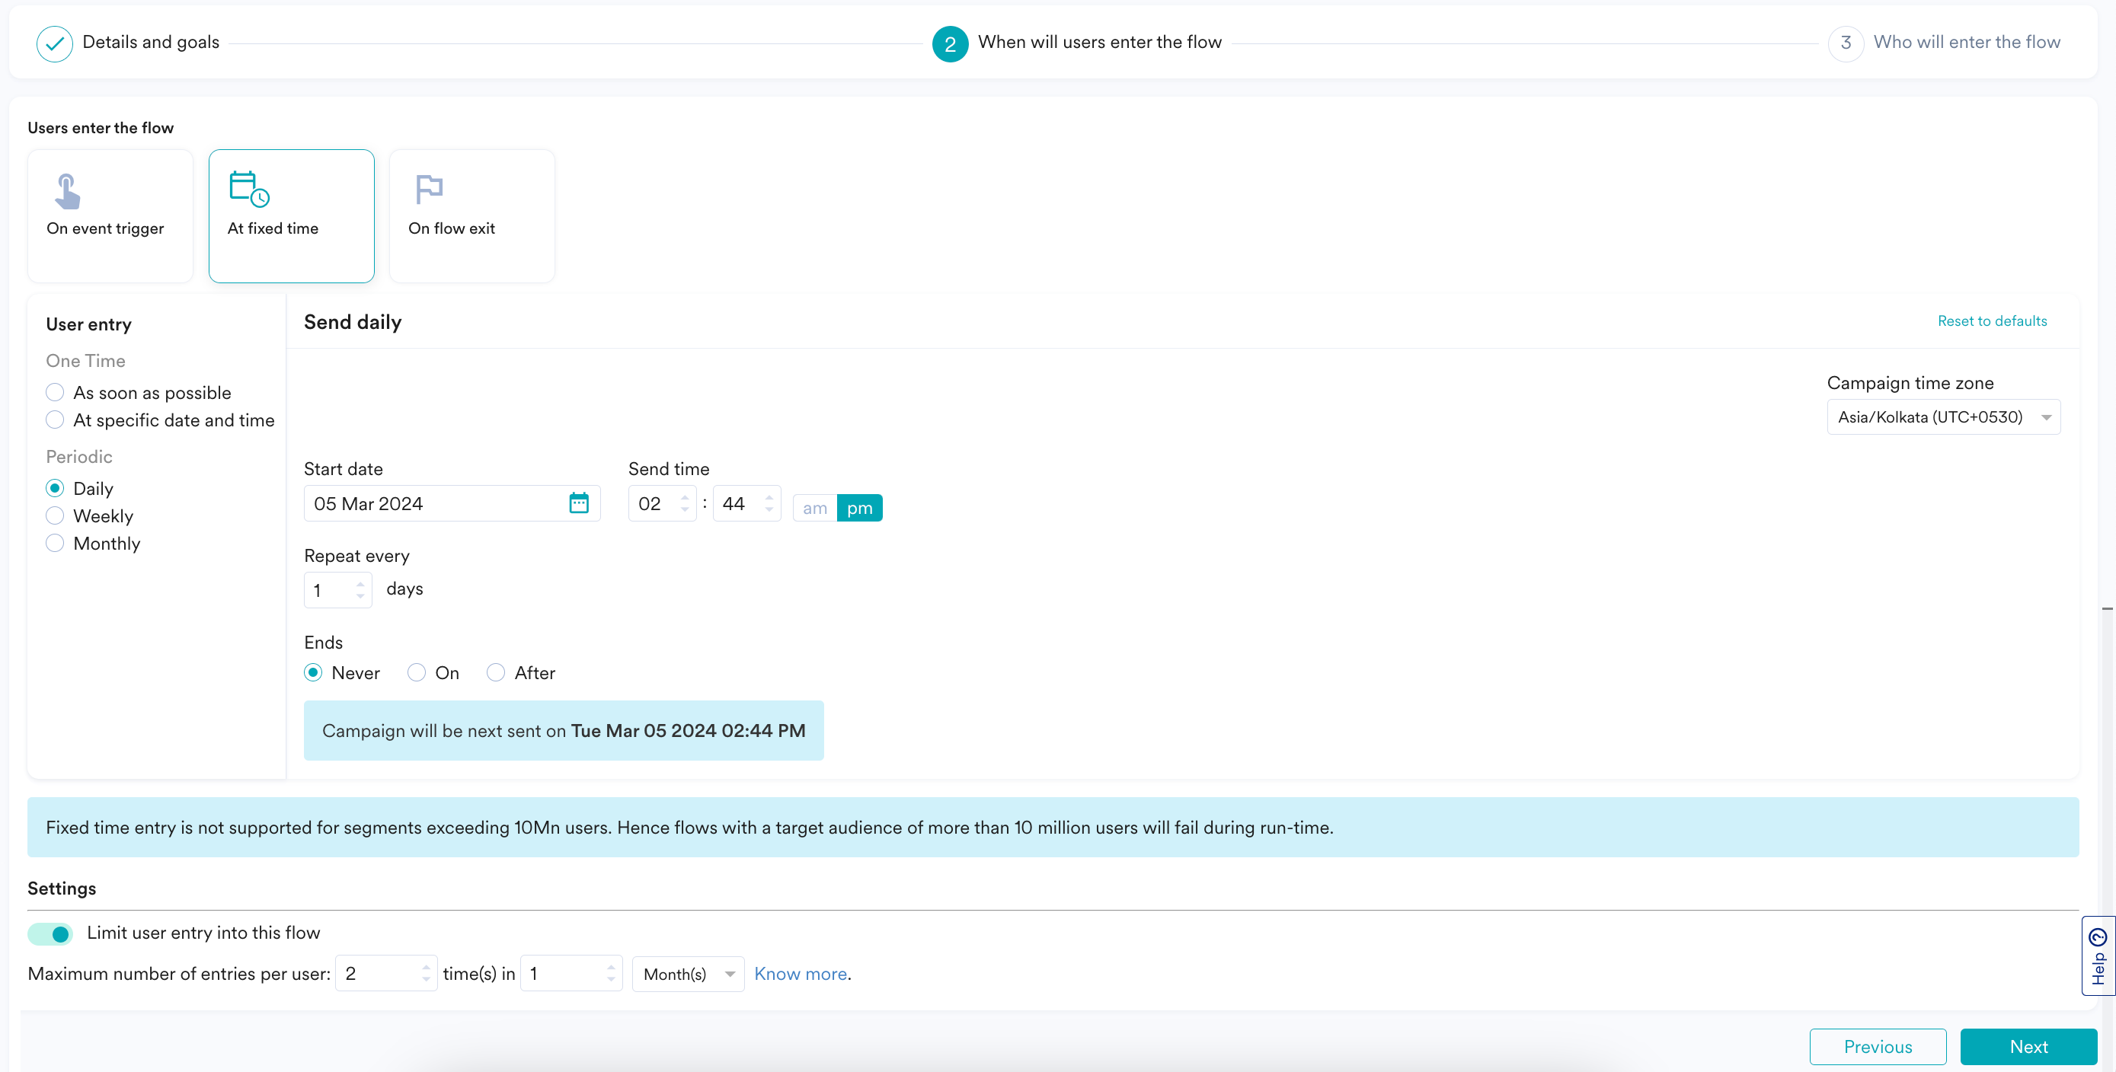Click the At fixed time calendar-clock icon
2116x1072 pixels.
[x=249, y=190]
